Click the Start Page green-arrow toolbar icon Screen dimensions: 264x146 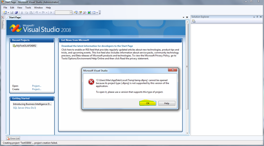point(89,13)
